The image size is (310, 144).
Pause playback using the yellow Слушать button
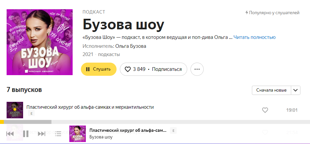[98, 69]
